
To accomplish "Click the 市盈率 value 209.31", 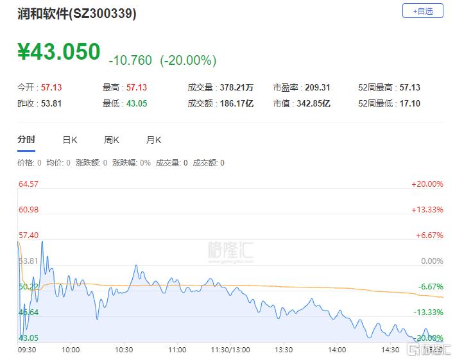I will point(318,87).
